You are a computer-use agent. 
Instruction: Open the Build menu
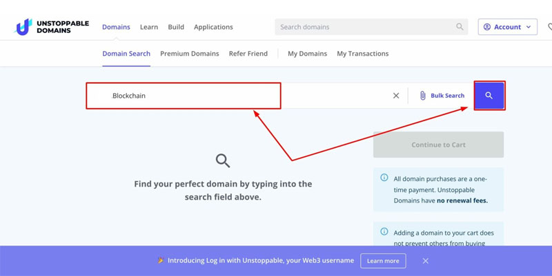pyautogui.click(x=176, y=27)
